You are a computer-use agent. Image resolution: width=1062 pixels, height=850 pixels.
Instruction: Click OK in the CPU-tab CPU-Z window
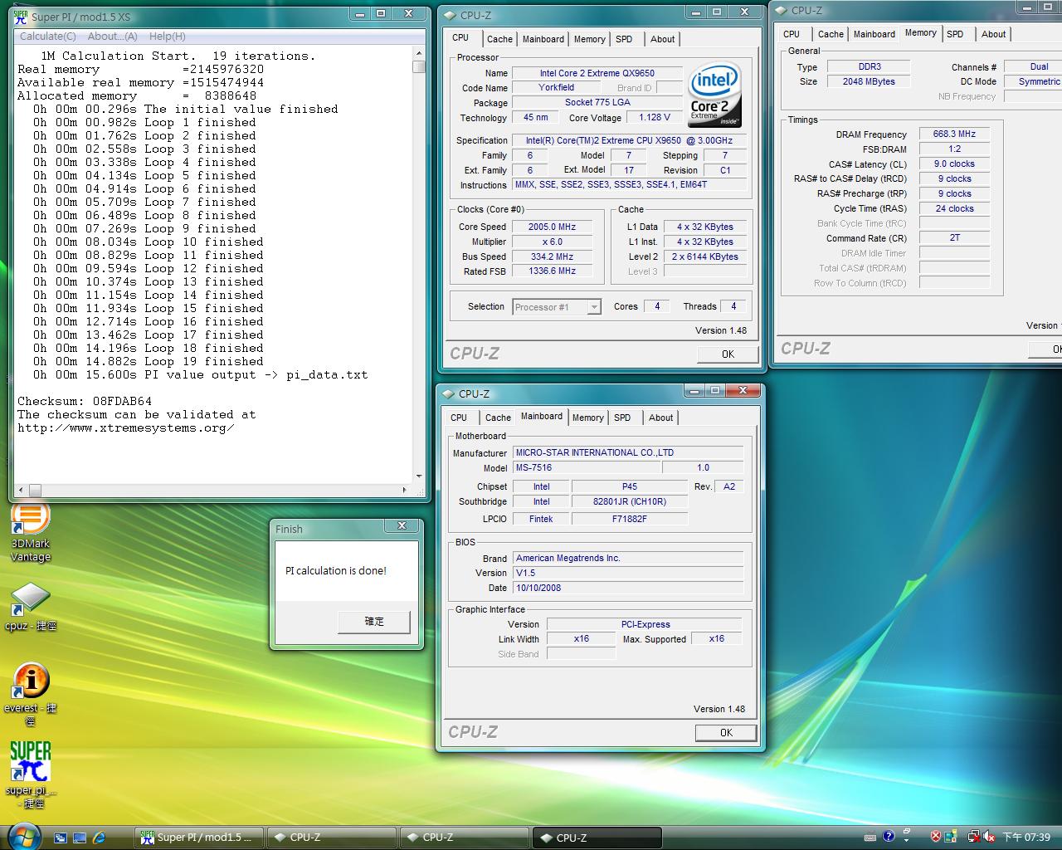pos(728,354)
